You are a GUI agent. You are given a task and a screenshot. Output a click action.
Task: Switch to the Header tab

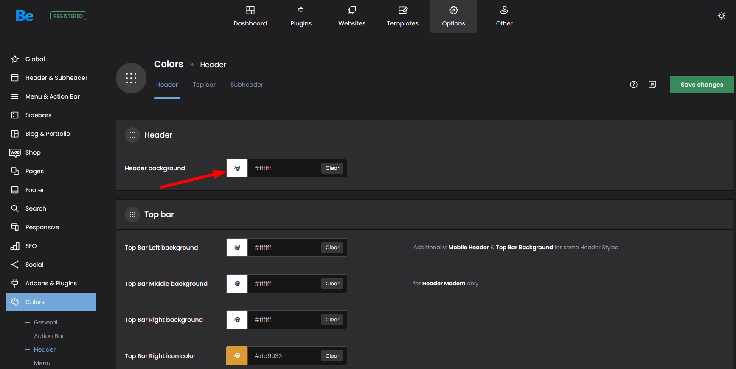pyautogui.click(x=167, y=85)
